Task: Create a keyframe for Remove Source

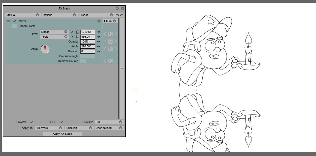Action: (110, 61)
